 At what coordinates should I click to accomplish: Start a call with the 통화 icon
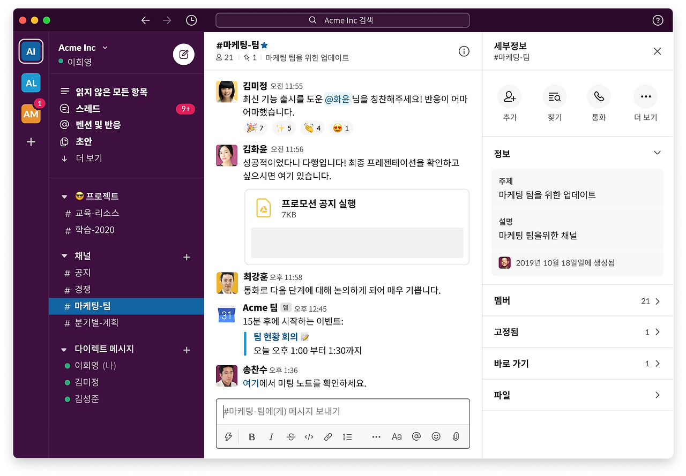coord(599,96)
